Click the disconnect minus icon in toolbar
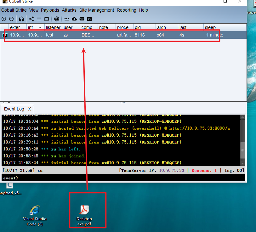This screenshot has height=232, width=256. point(11,19)
